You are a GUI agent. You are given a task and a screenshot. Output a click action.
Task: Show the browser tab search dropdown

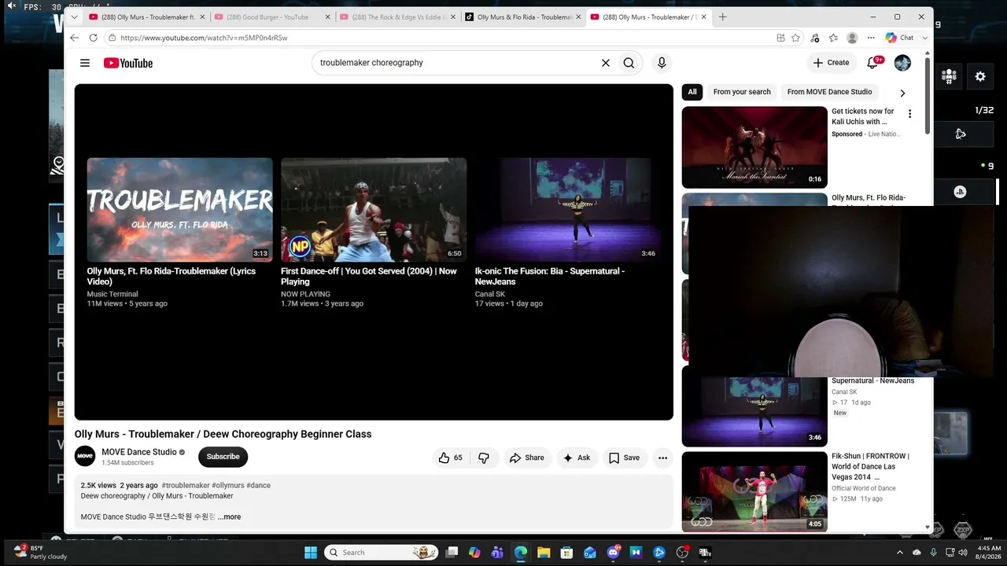point(74,17)
